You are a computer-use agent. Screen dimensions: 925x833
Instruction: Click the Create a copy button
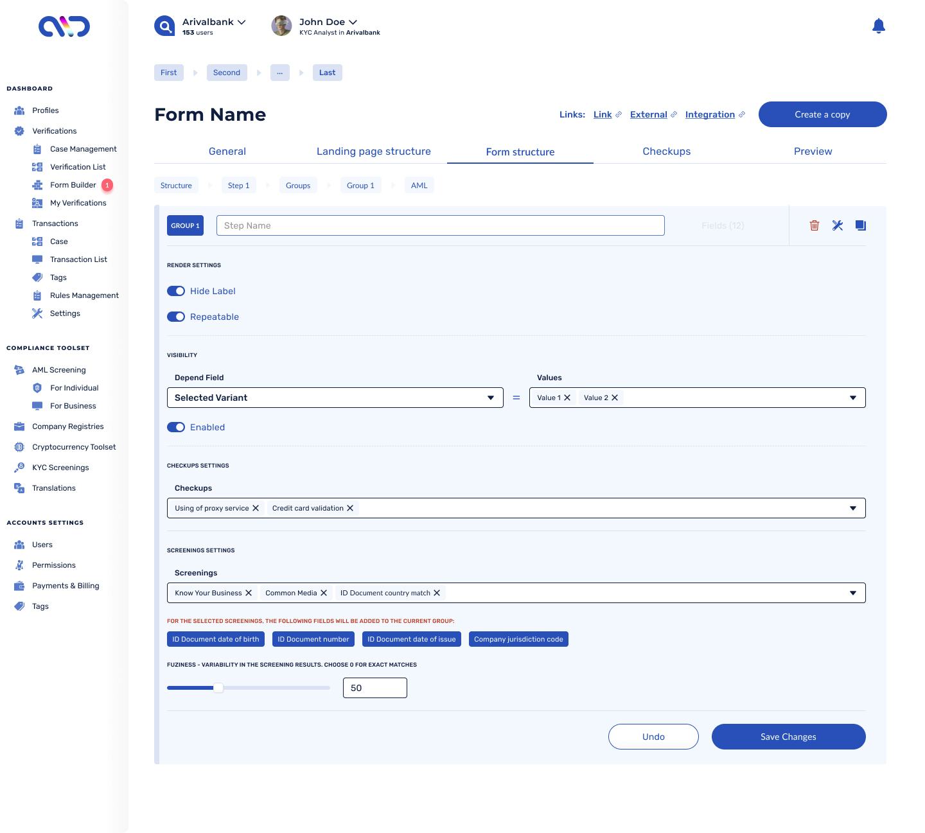822,114
